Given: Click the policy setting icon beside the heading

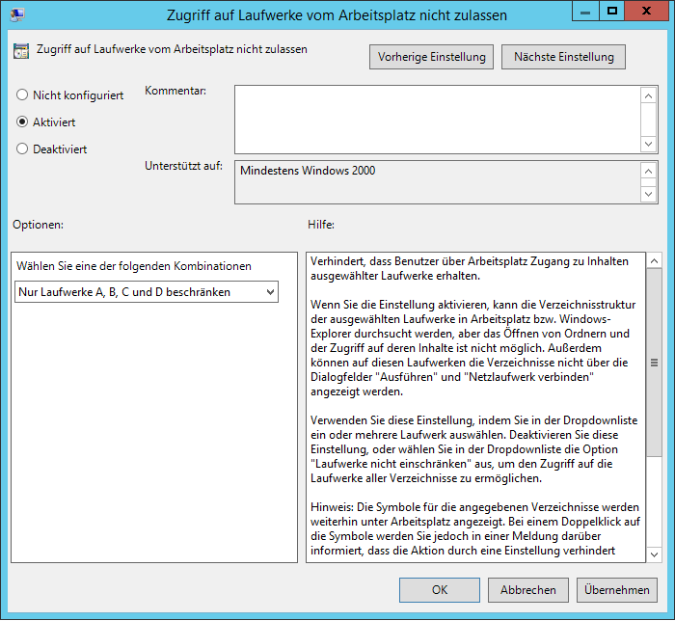Looking at the screenshot, I should click(21, 51).
